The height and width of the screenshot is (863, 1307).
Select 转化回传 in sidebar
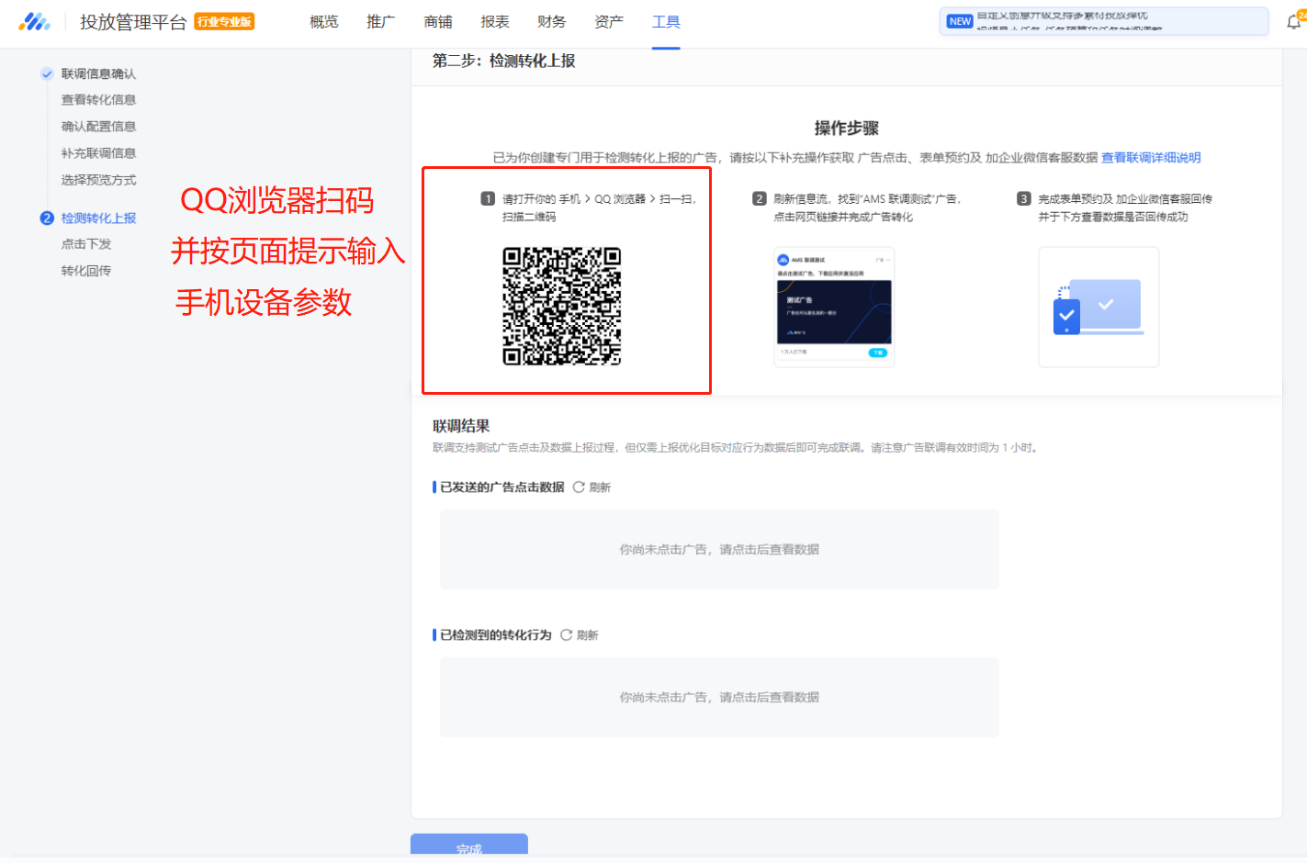(x=86, y=271)
